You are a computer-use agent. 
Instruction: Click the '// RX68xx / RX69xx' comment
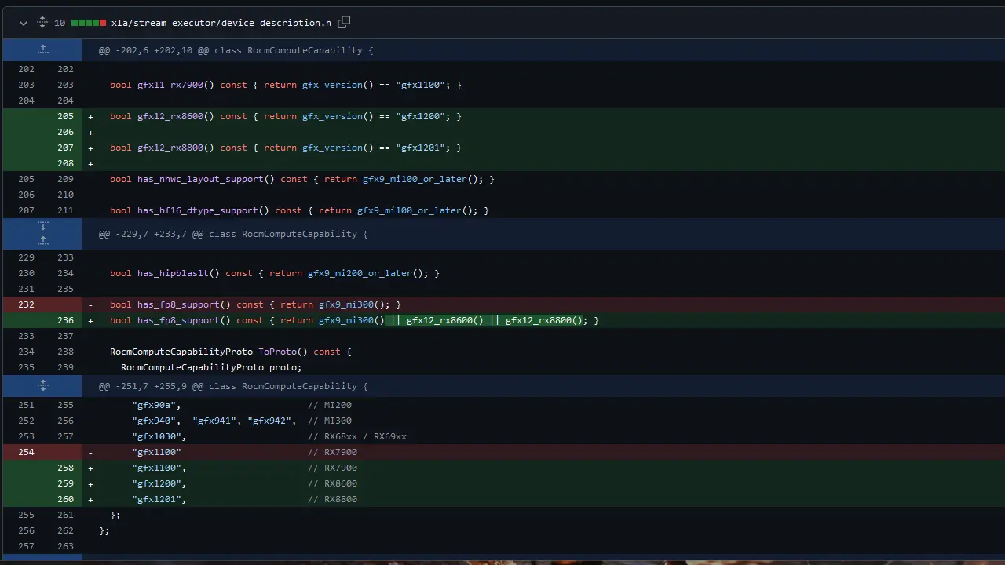[x=357, y=436]
